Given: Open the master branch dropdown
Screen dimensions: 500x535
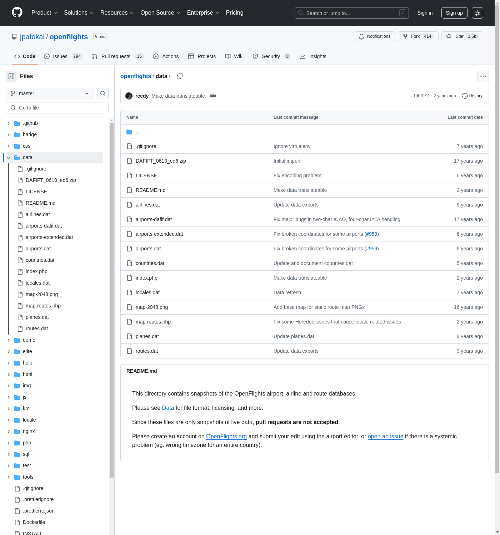Looking at the screenshot, I should coord(50,93).
